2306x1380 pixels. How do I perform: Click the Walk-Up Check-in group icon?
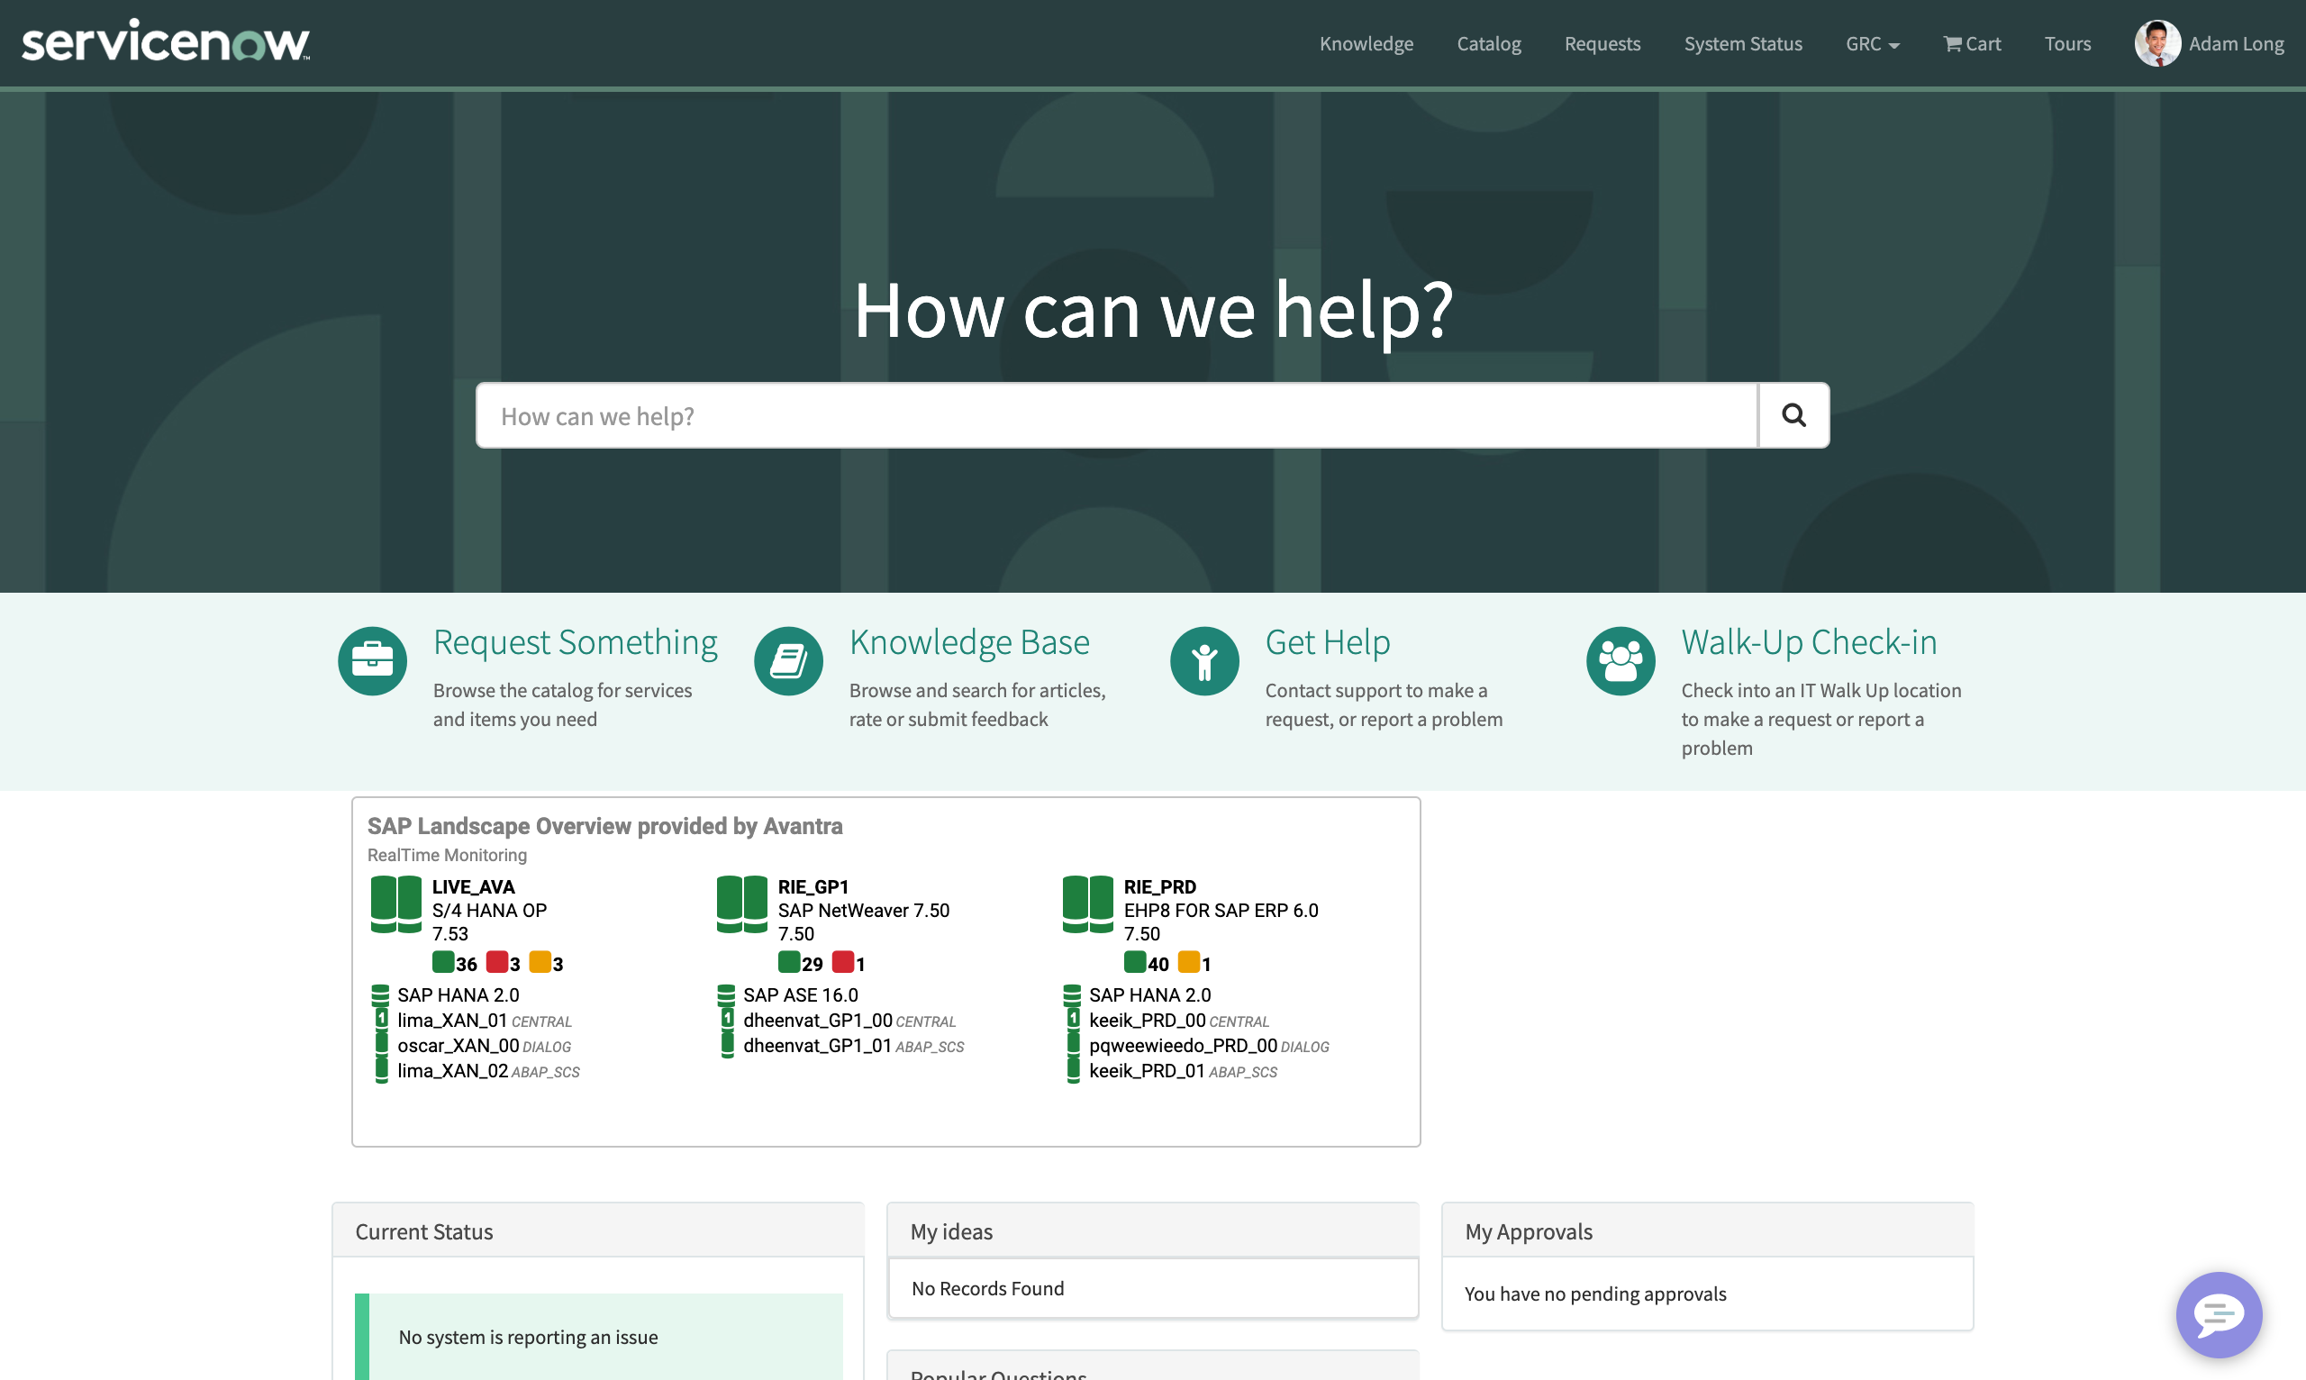tap(1620, 660)
